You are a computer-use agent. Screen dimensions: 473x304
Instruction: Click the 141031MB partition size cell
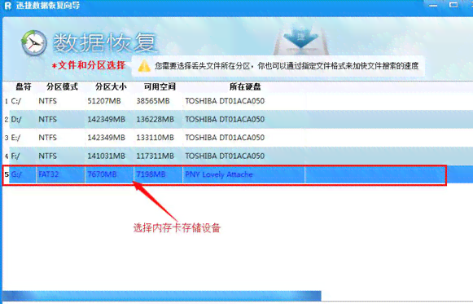tap(106, 156)
